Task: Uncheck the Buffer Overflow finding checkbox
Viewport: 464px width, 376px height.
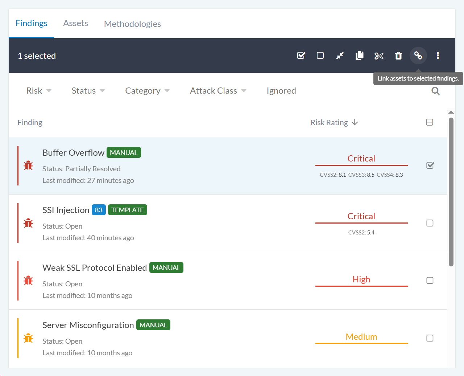Action: click(430, 165)
